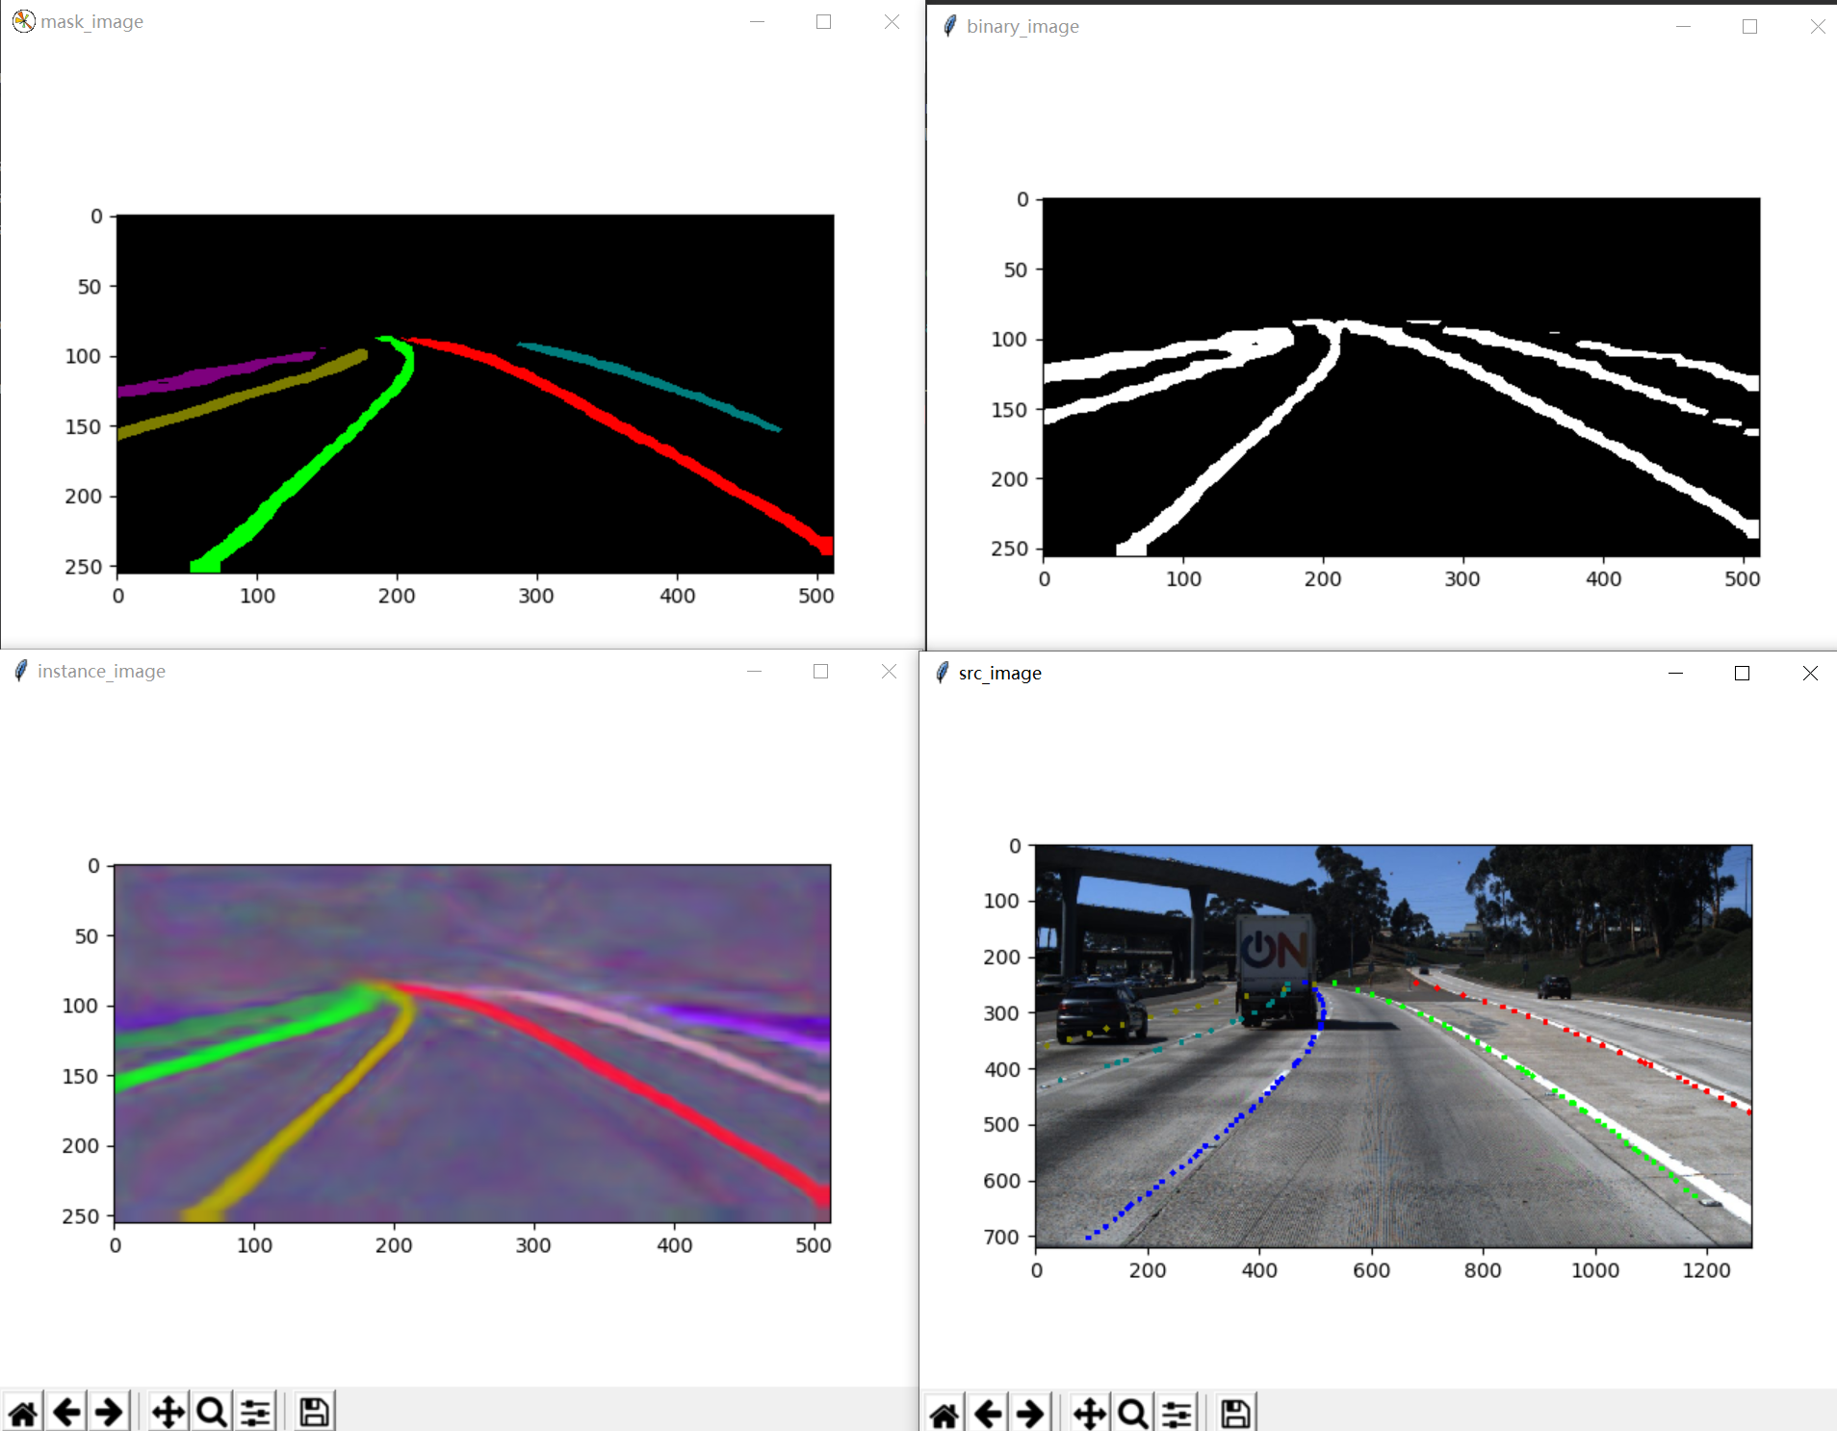Click the mask_image title bar to focus it

pyautogui.click(x=385, y=21)
